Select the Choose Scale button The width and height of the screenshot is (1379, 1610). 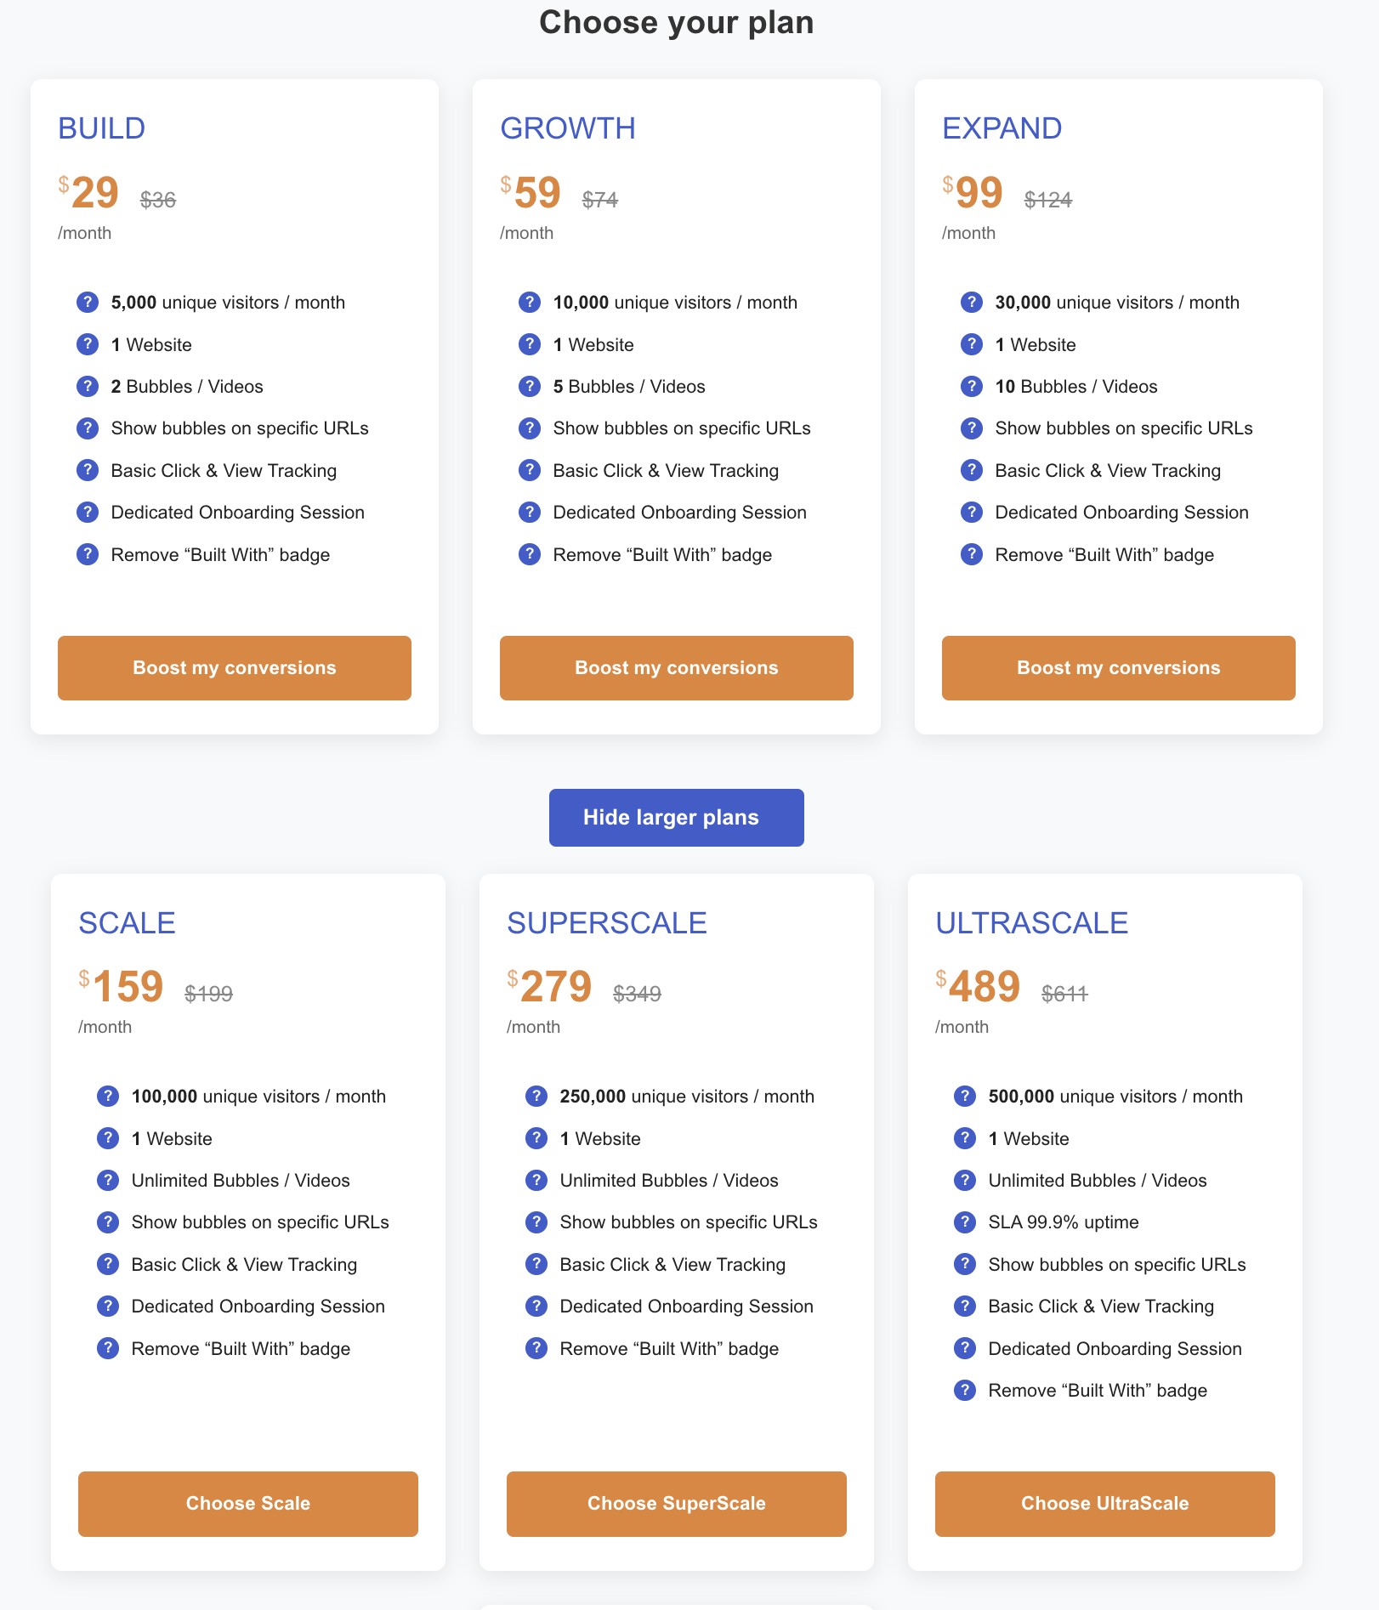[248, 1504]
